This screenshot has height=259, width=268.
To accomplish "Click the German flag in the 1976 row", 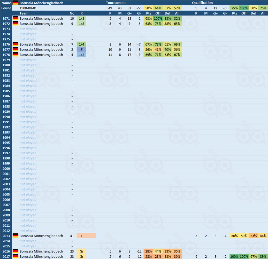I will click(16, 44).
